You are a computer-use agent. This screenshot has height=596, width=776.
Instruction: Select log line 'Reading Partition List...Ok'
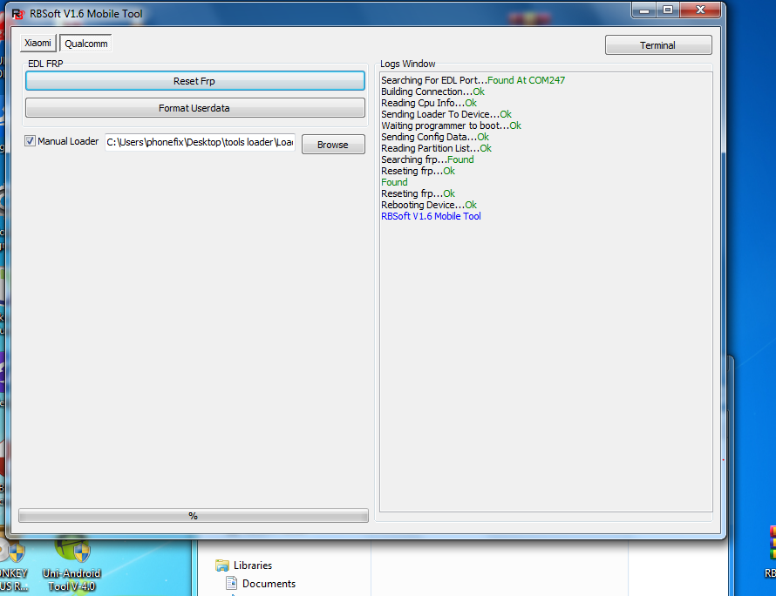coord(436,148)
